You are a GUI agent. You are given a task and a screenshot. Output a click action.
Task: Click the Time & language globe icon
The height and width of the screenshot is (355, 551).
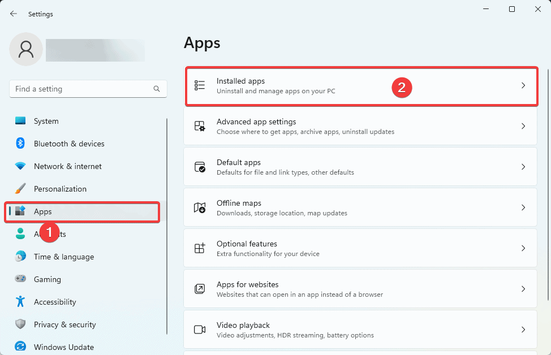tap(20, 256)
